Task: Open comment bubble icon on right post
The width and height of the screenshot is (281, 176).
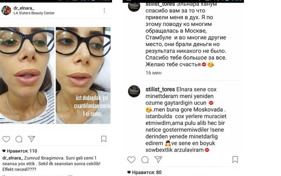Action: coord(145,160)
